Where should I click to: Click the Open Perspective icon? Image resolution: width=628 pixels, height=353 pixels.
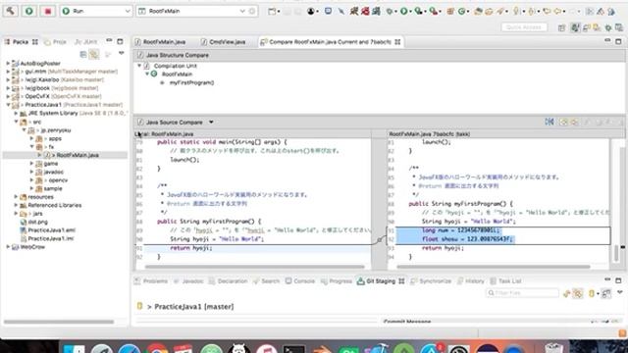561,27
